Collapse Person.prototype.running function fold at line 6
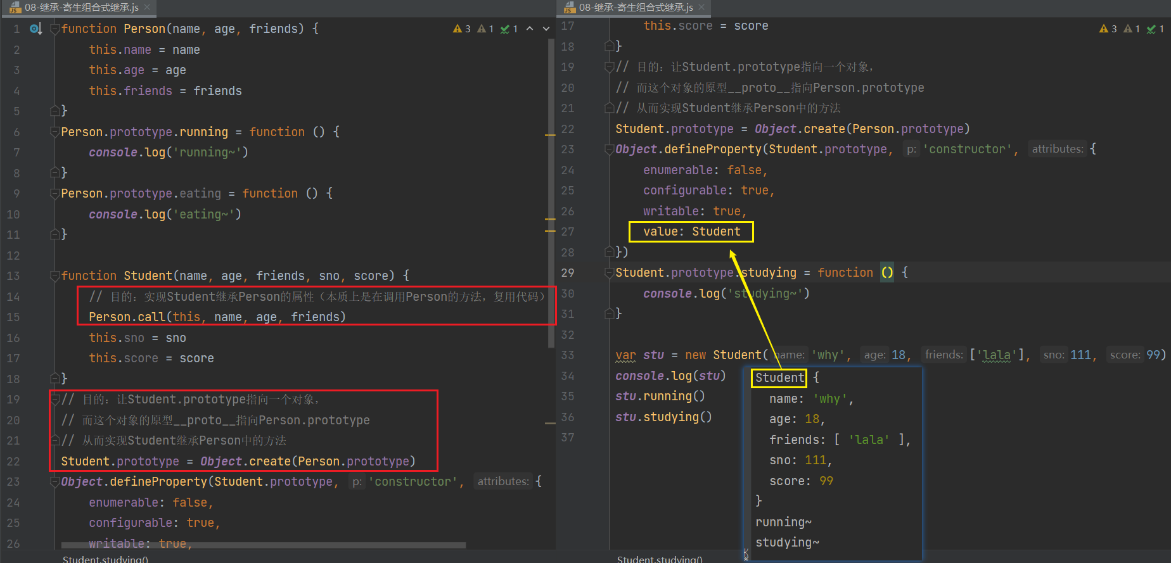 (55, 132)
